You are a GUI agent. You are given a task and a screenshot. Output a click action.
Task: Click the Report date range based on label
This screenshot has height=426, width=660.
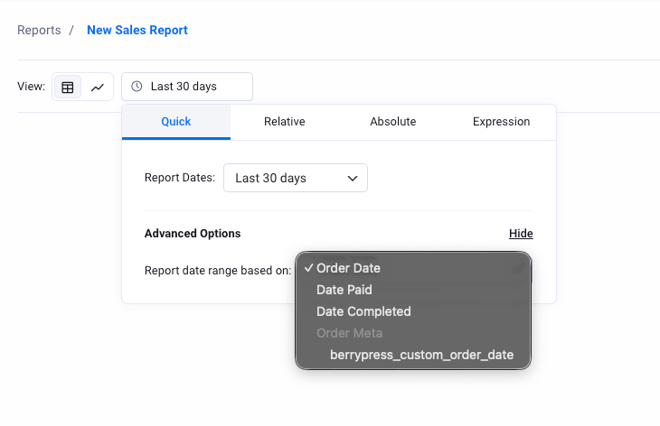coord(218,270)
